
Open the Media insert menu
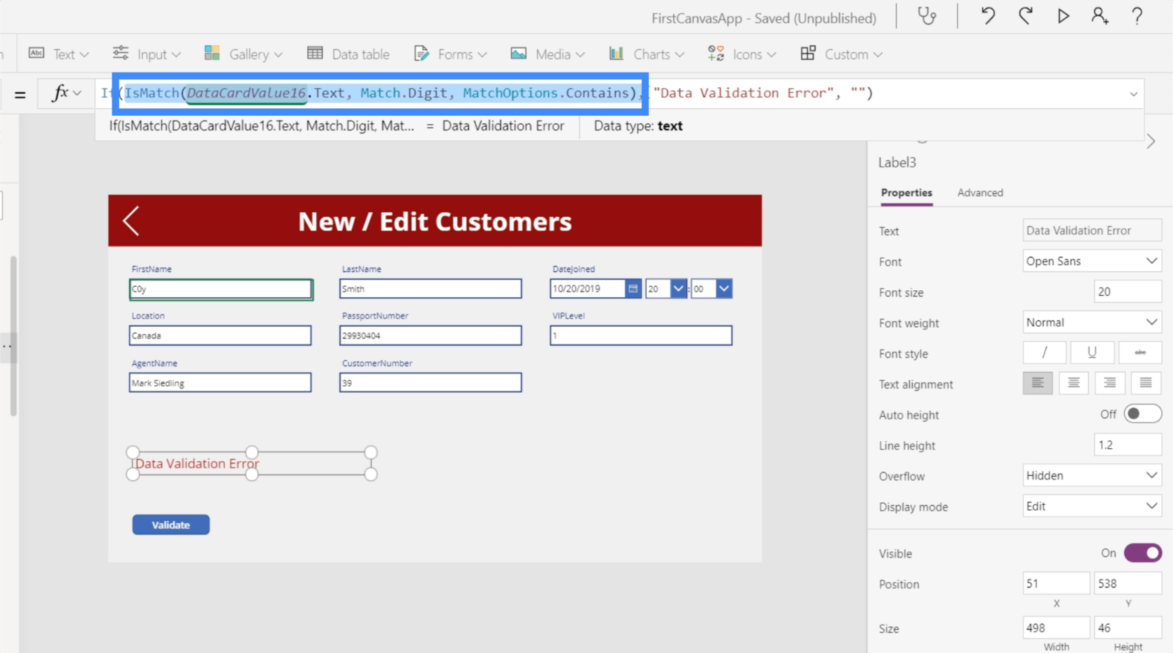pos(548,54)
